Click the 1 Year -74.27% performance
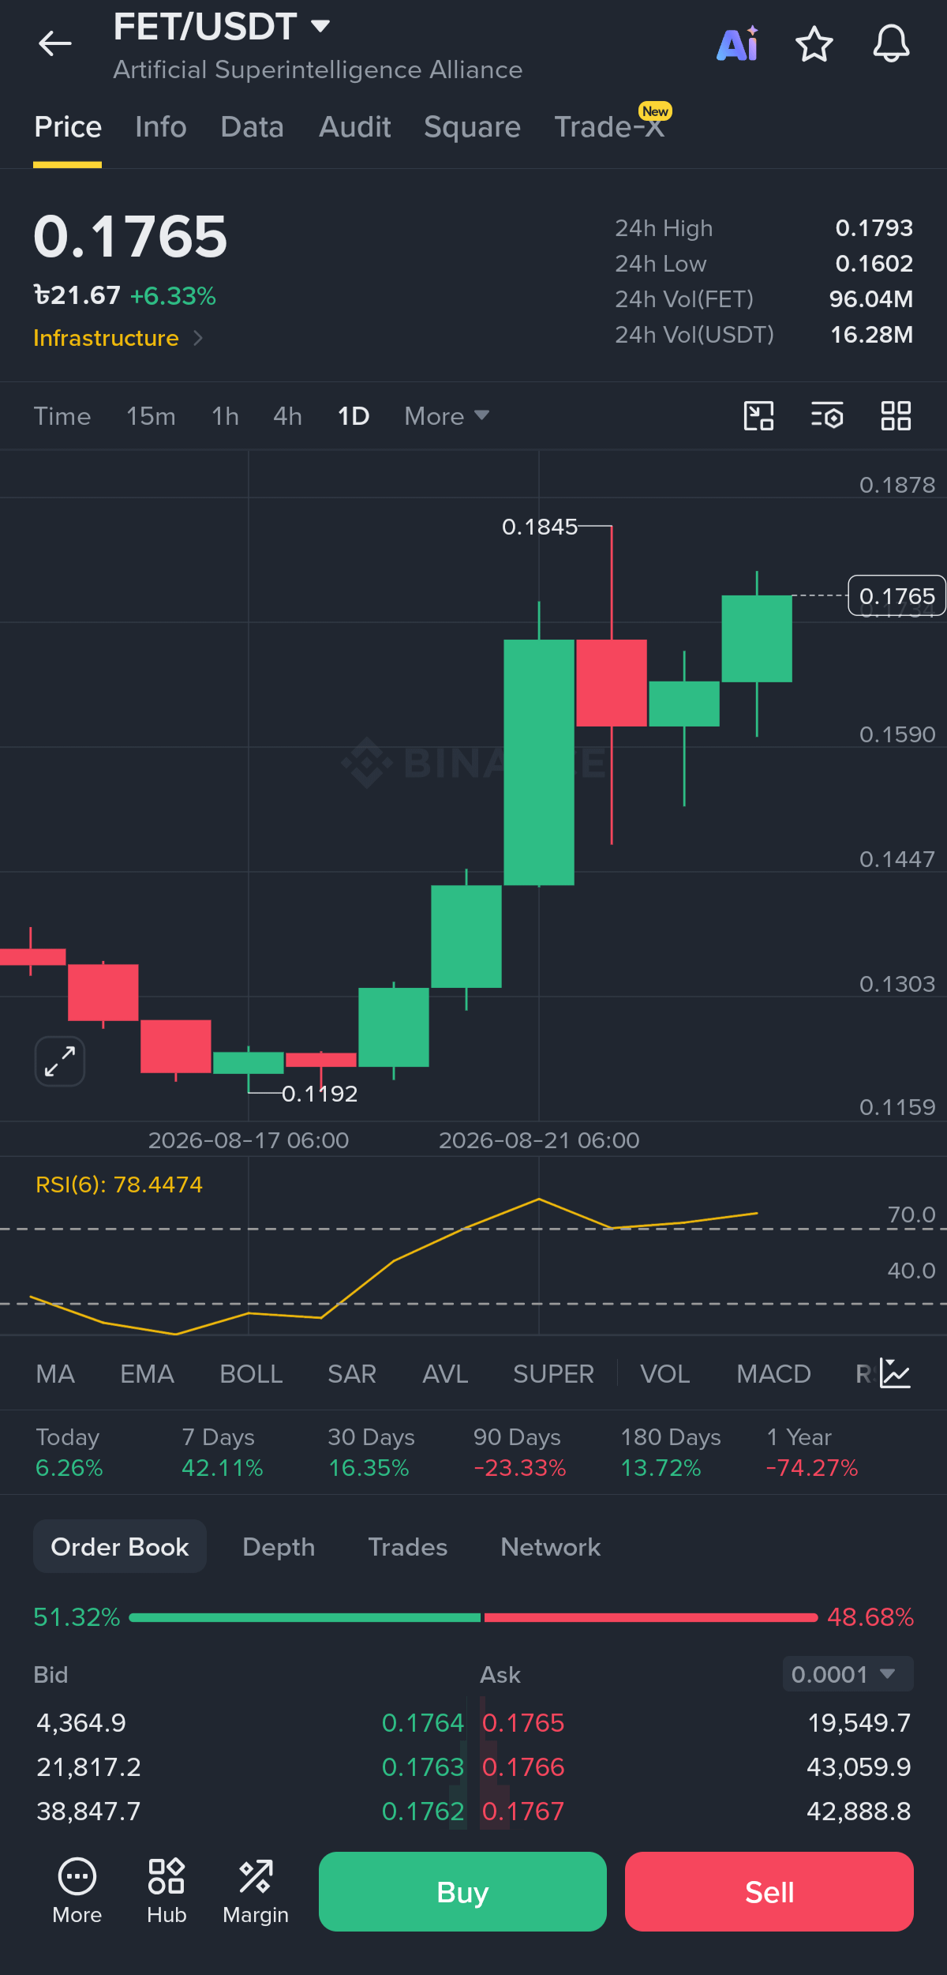The height and width of the screenshot is (1975, 947). click(811, 1452)
